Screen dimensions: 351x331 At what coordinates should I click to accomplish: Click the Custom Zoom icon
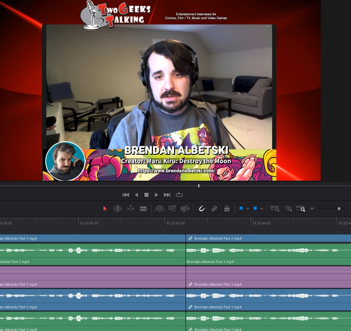click(301, 209)
